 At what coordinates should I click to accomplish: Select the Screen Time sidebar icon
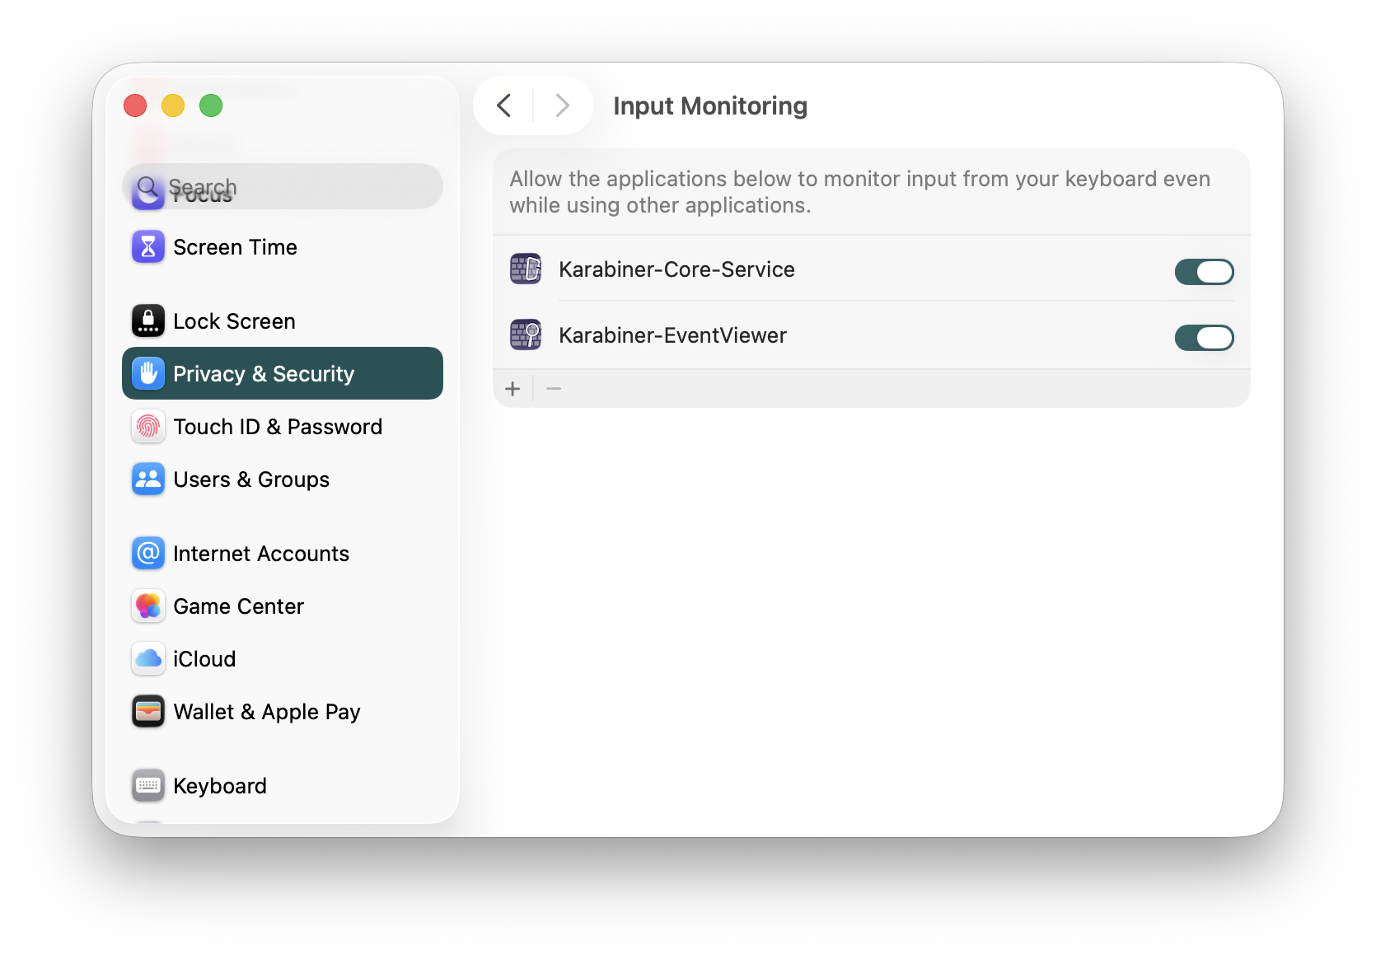click(147, 246)
